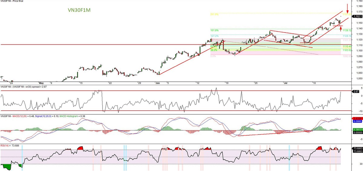
Task: Click the VN30F1M - Price final title
Action: (12, 1)
